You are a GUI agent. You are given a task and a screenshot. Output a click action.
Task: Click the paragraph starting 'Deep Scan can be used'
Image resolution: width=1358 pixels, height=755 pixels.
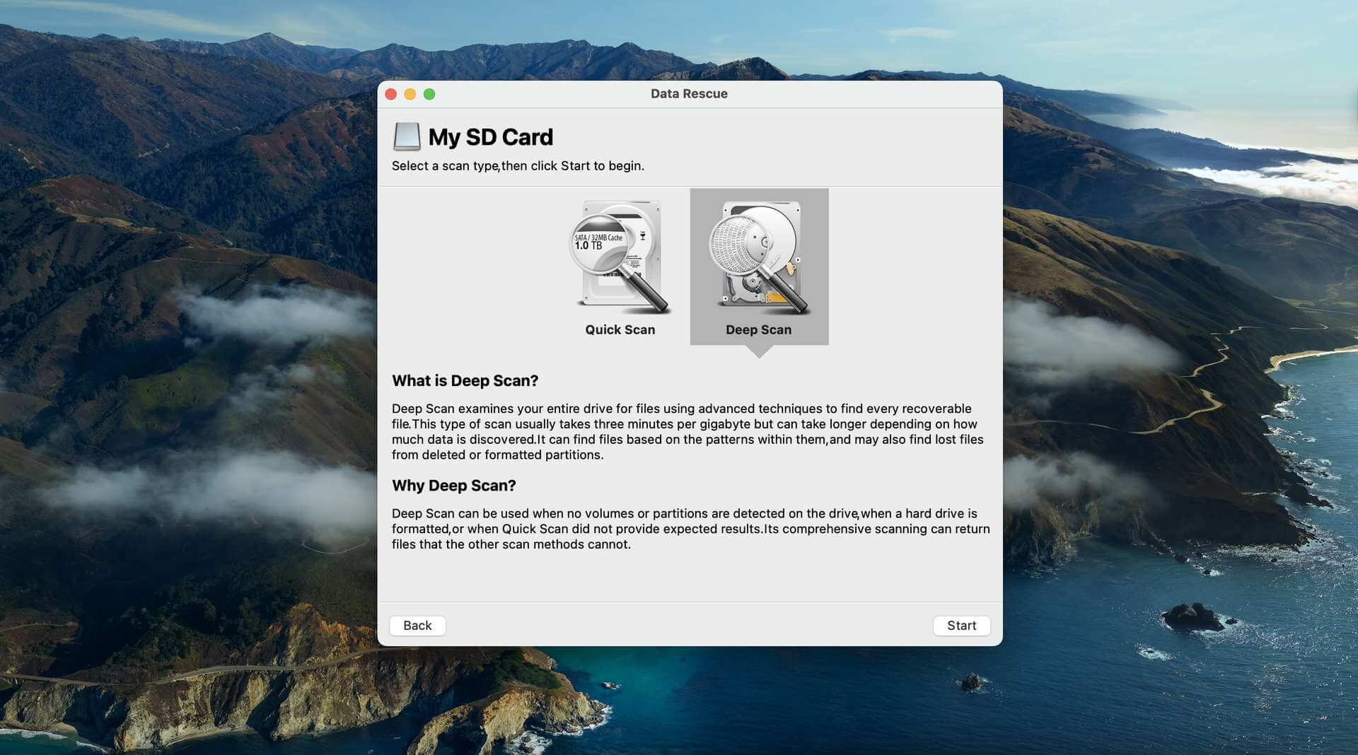click(x=691, y=529)
